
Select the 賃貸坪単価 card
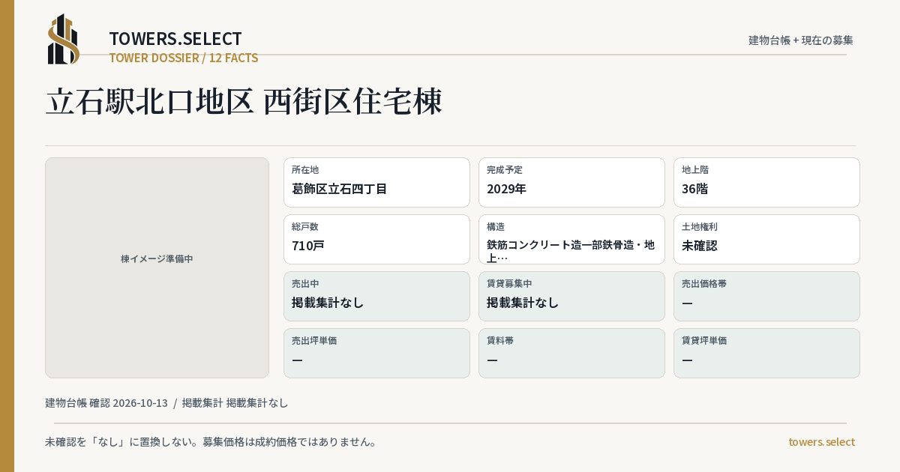click(766, 353)
